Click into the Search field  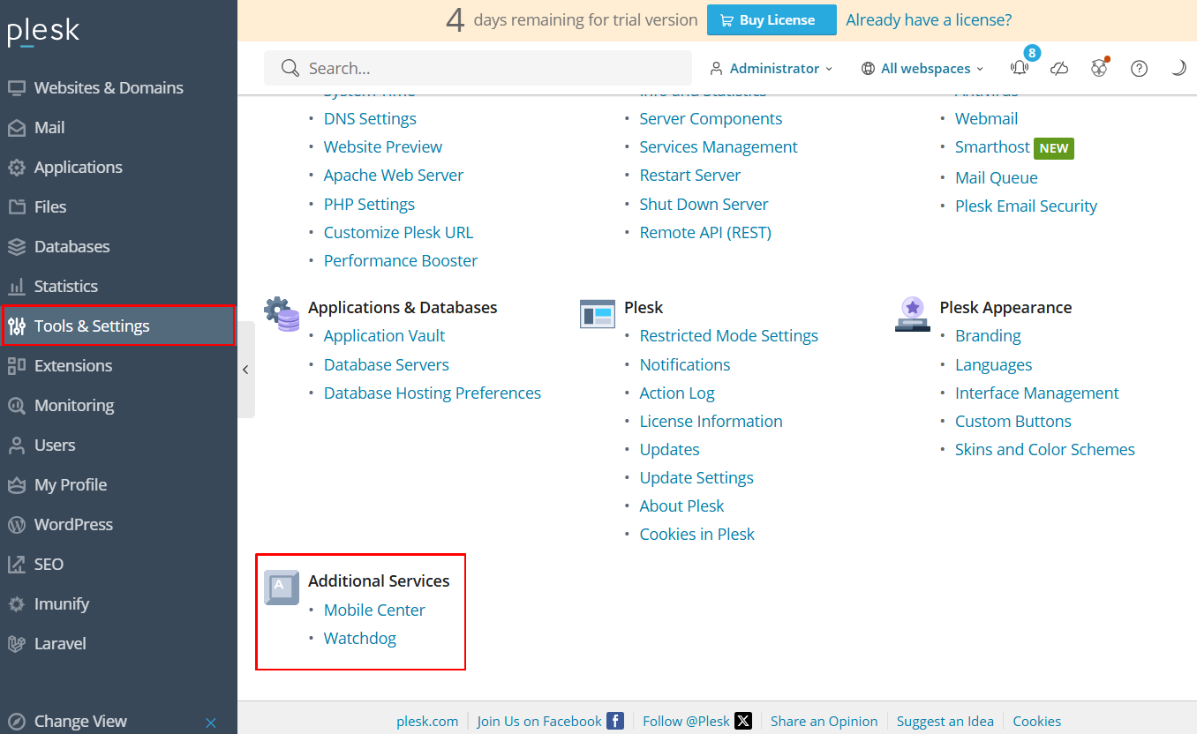point(478,68)
